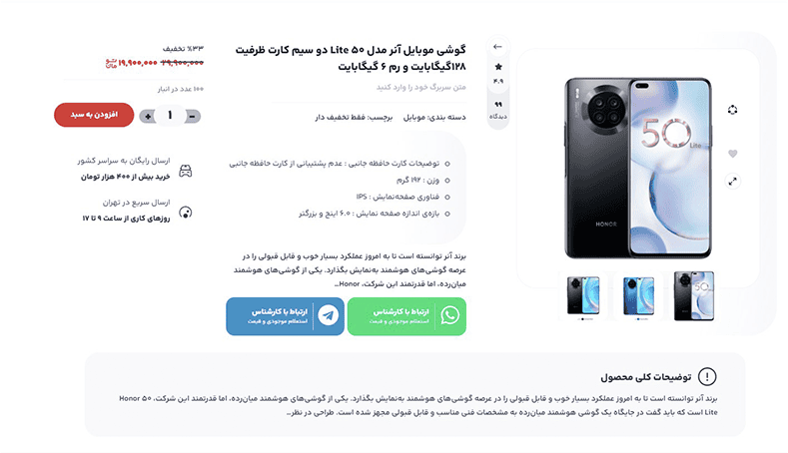Open the موبایل category link
The width and height of the screenshot is (788, 453).
pyautogui.click(x=414, y=117)
